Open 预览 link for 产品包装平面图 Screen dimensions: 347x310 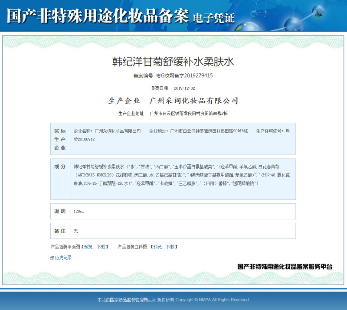point(88,247)
